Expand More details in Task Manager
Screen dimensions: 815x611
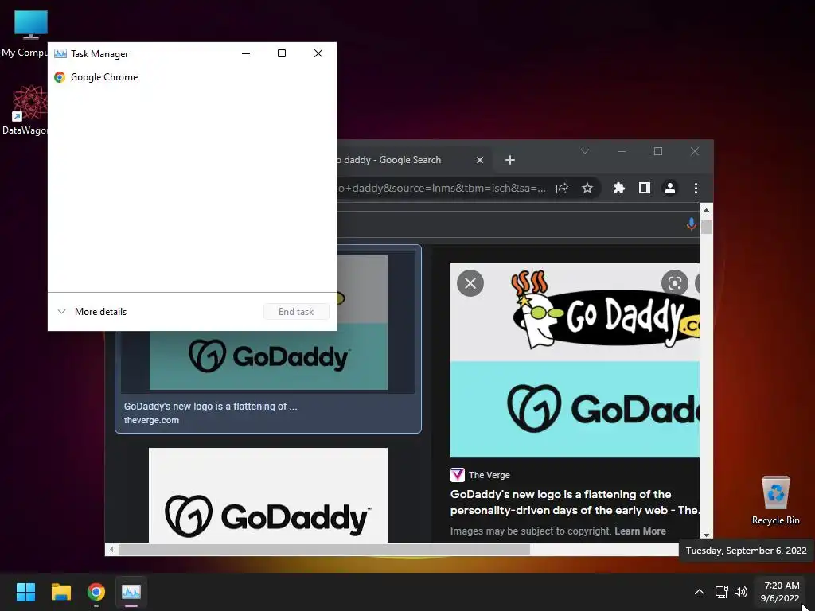click(x=92, y=312)
